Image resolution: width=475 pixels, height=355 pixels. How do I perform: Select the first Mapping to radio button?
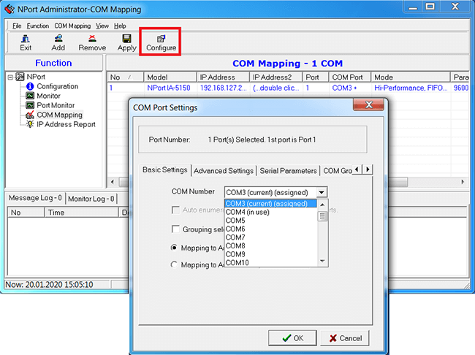coord(174,248)
